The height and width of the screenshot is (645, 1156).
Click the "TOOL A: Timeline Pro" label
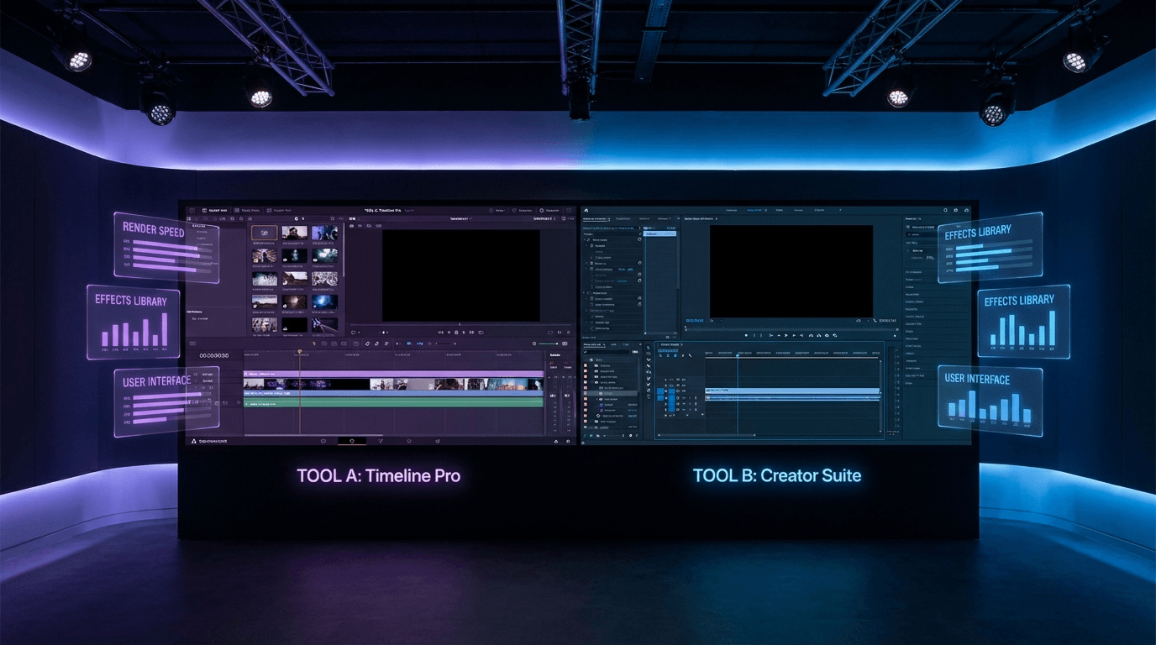[378, 475]
